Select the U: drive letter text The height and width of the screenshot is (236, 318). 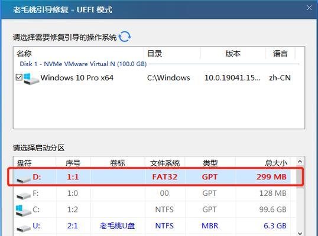pyautogui.click(x=36, y=225)
